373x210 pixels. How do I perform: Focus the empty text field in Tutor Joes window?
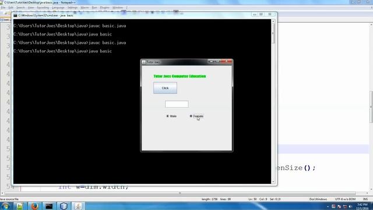click(x=177, y=104)
